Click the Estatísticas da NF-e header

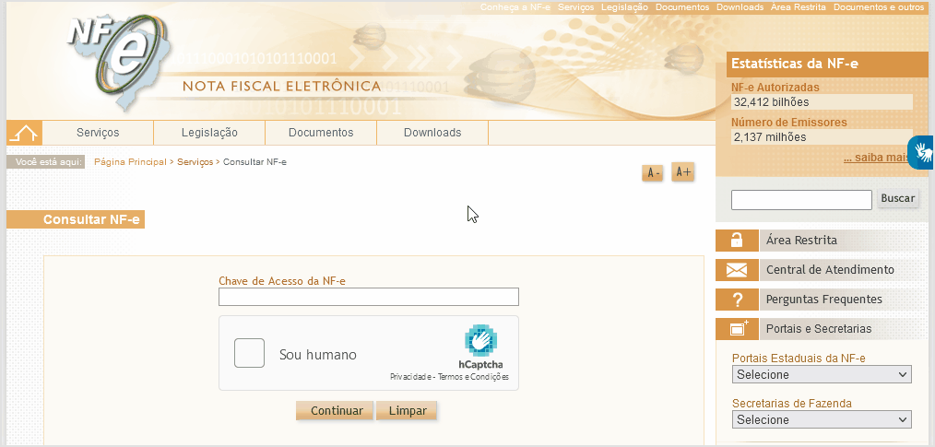pyautogui.click(x=795, y=64)
